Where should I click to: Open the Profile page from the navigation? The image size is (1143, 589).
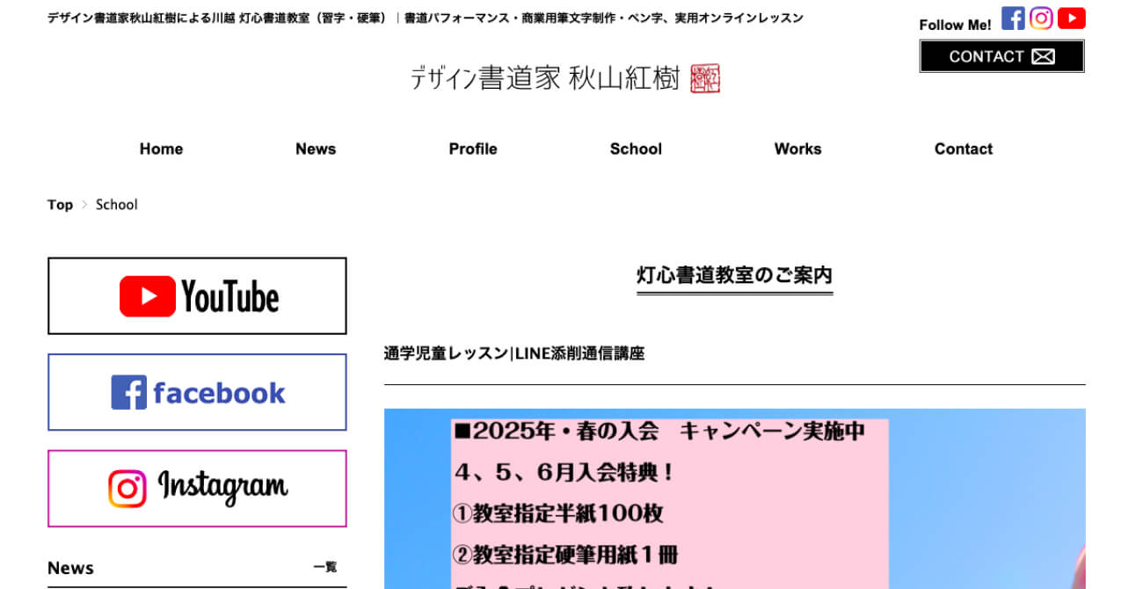pyautogui.click(x=472, y=149)
